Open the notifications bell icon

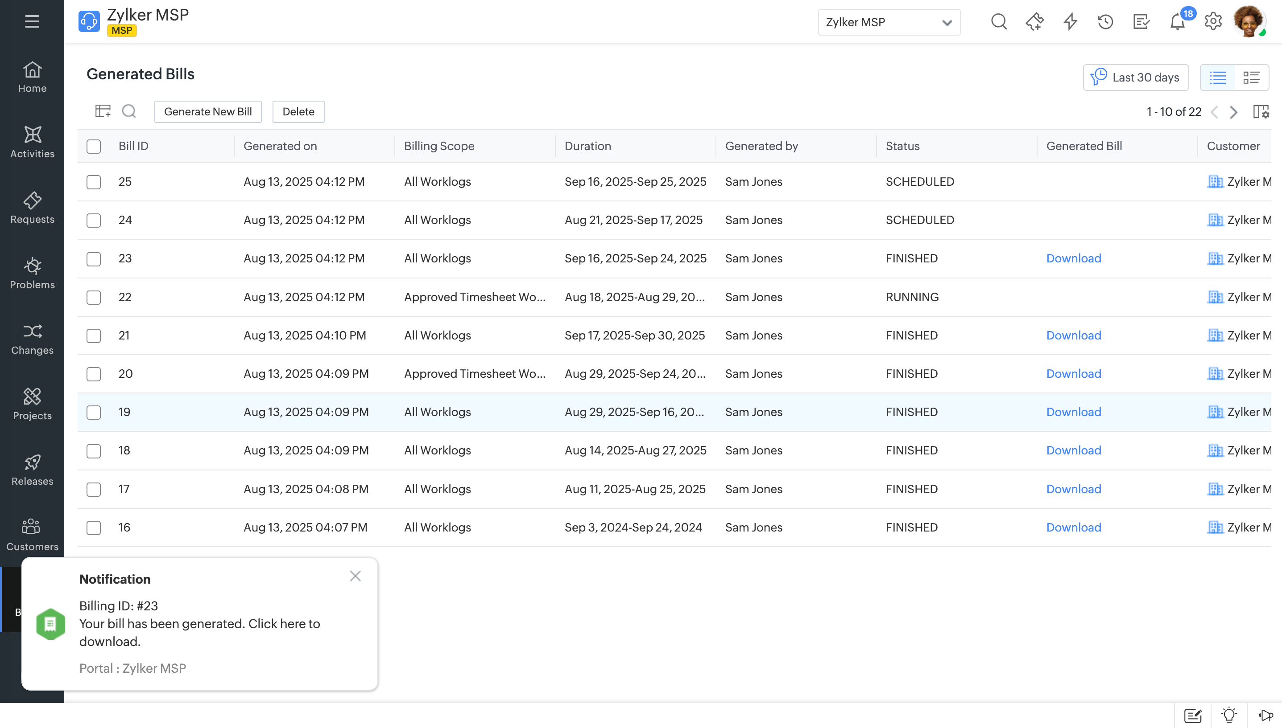point(1177,22)
